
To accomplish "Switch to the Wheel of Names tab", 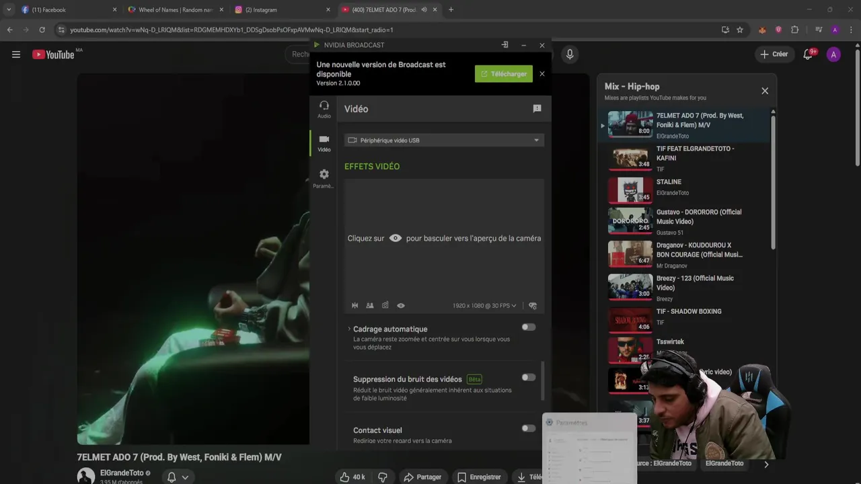I will (176, 9).
